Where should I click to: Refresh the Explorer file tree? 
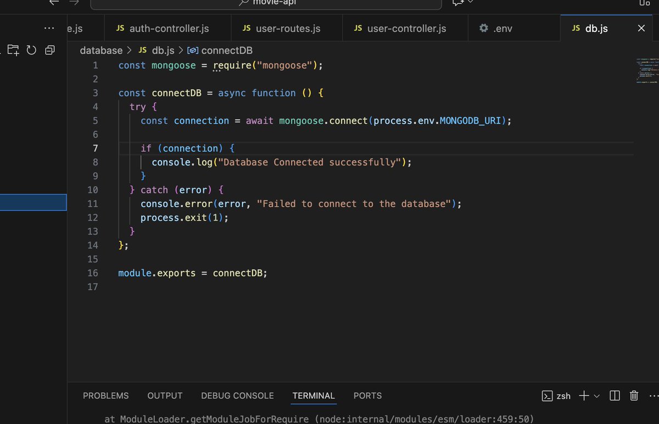coord(31,50)
